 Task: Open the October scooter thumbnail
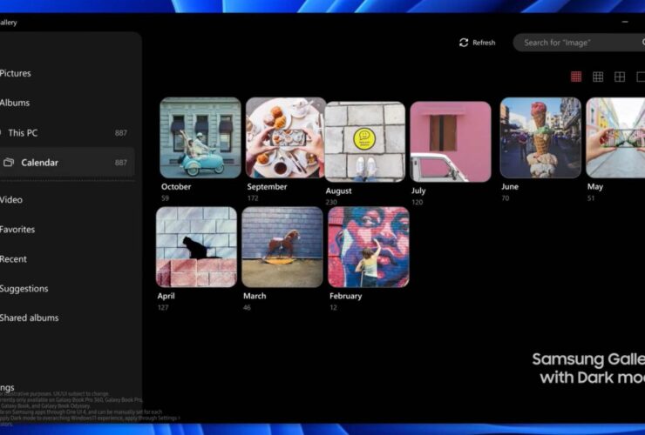pyautogui.click(x=200, y=137)
